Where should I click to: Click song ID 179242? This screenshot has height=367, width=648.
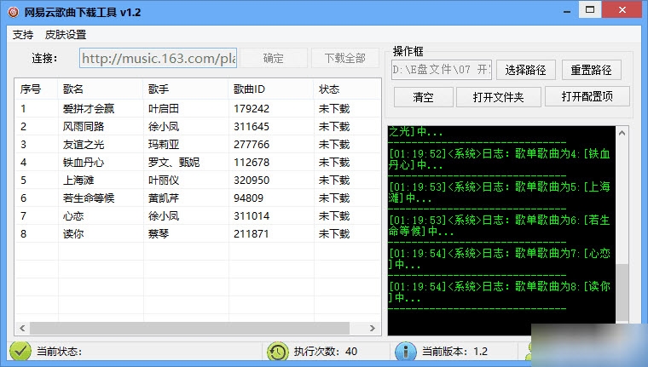(252, 109)
